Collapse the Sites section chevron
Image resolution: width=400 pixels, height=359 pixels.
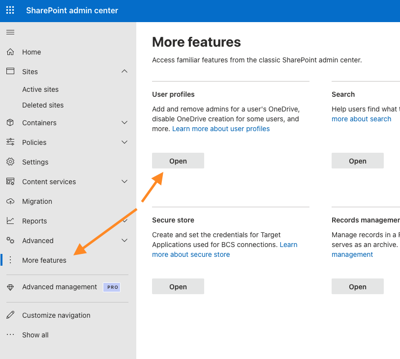124,71
